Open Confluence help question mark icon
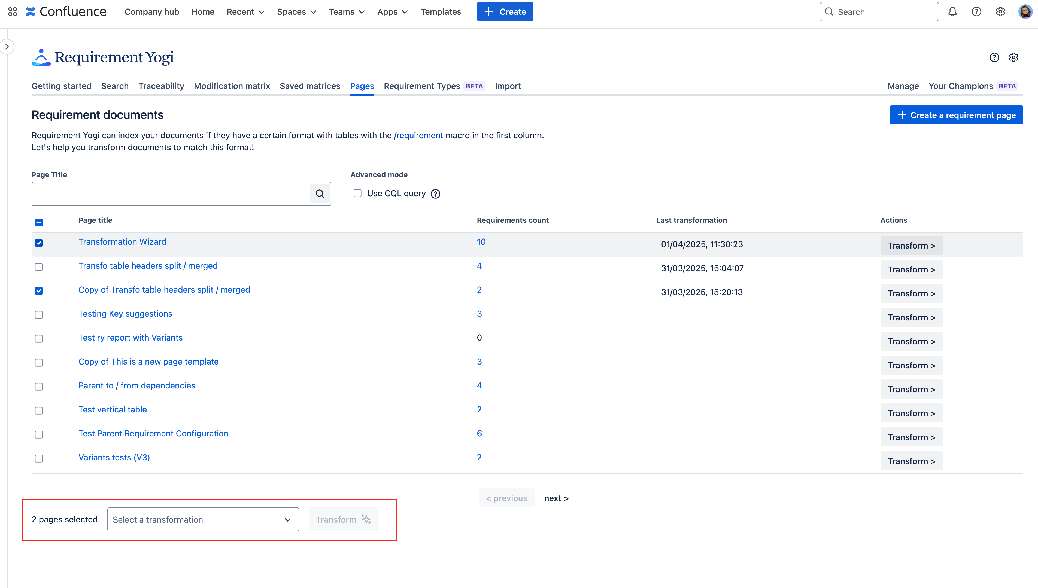Screen dimensions: 1038x588 tap(976, 12)
